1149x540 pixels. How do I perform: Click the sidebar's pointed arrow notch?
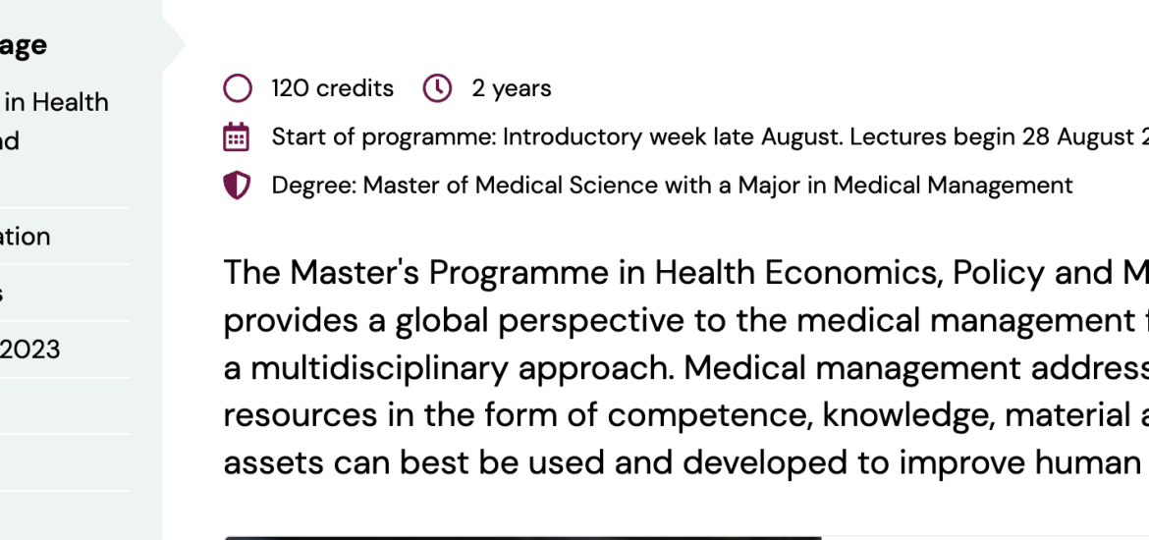click(x=174, y=45)
